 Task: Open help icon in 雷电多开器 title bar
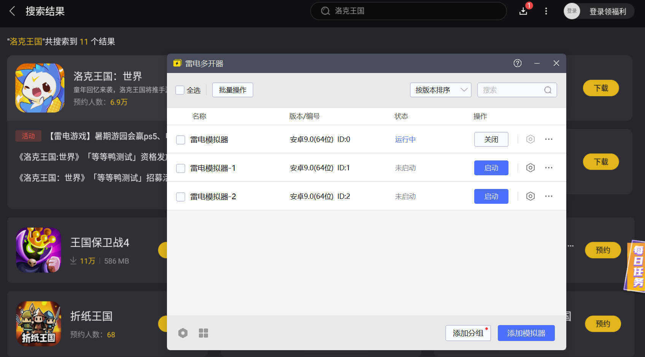tap(518, 63)
